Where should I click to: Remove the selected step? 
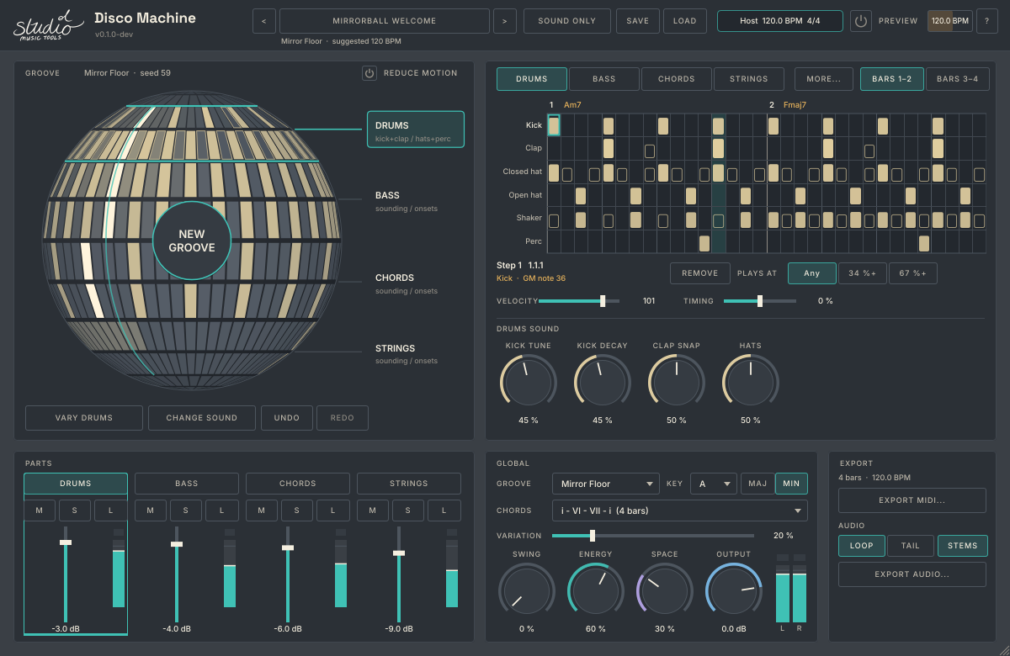pyautogui.click(x=700, y=273)
